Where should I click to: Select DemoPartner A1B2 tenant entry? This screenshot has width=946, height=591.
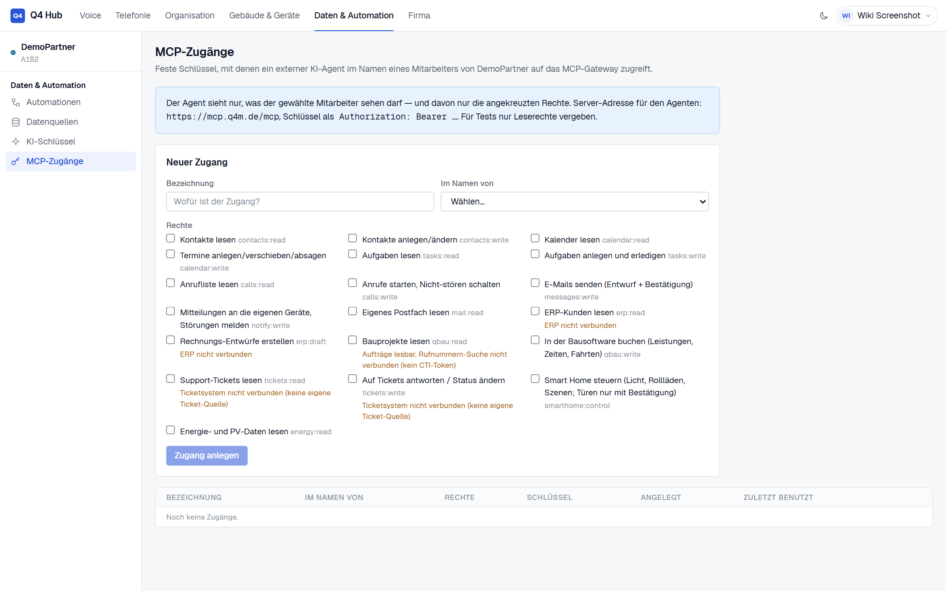click(x=71, y=53)
